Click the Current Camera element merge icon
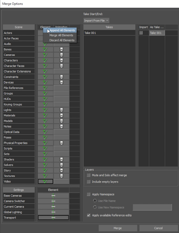179x233 pixels. (x=53, y=207)
